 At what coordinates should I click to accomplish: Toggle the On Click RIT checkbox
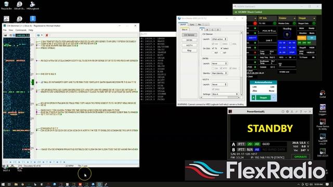[213, 52]
